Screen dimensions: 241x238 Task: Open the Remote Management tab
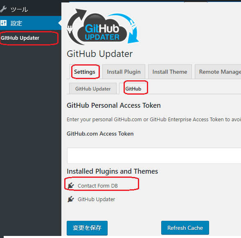(x=218, y=72)
